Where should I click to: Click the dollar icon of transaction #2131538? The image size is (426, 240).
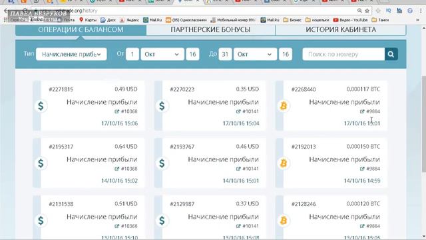coord(41,221)
